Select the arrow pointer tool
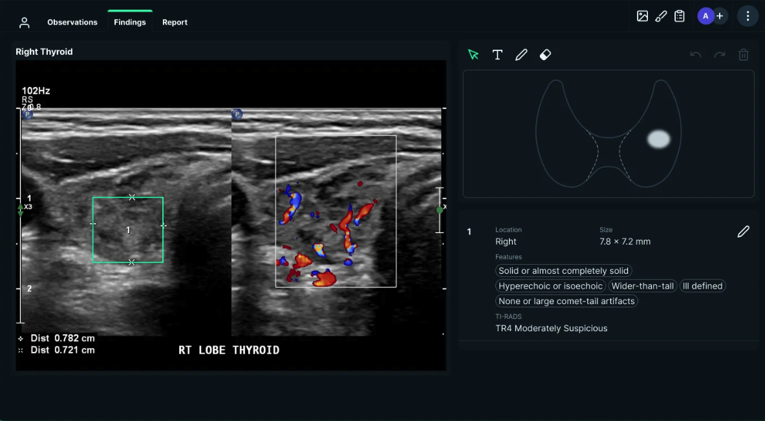This screenshot has width=765, height=421. point(473,55)
